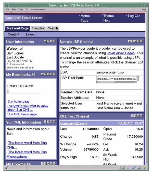The image size is (153, 174).
Task: Open the Content settings link
Action: tap(14, 34)
